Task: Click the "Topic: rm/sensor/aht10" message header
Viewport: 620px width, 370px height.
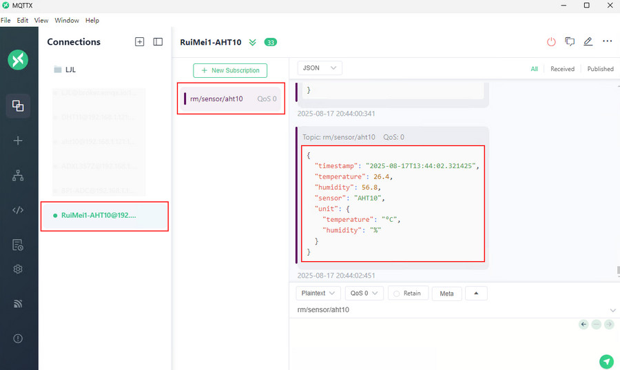Action: coord(339,137)
